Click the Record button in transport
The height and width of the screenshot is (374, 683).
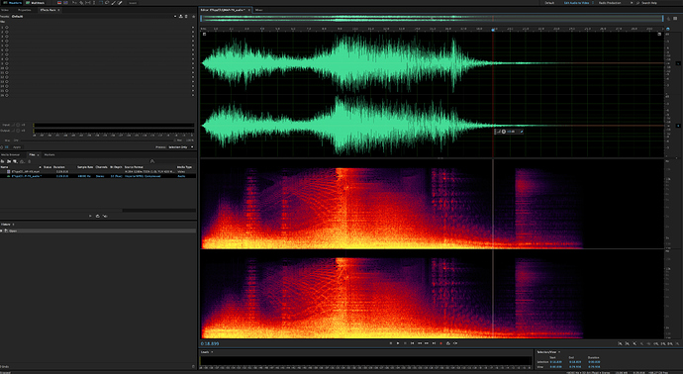[440, 343]
